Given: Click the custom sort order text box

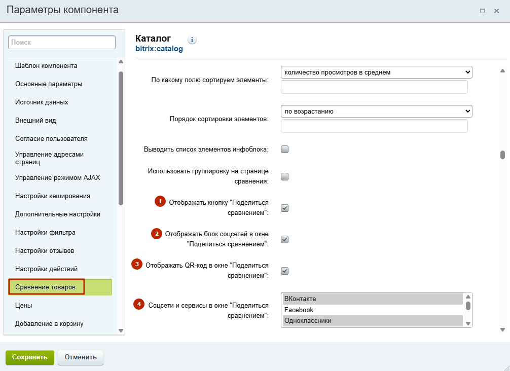Looking at the screenshot, I should 374,126.
